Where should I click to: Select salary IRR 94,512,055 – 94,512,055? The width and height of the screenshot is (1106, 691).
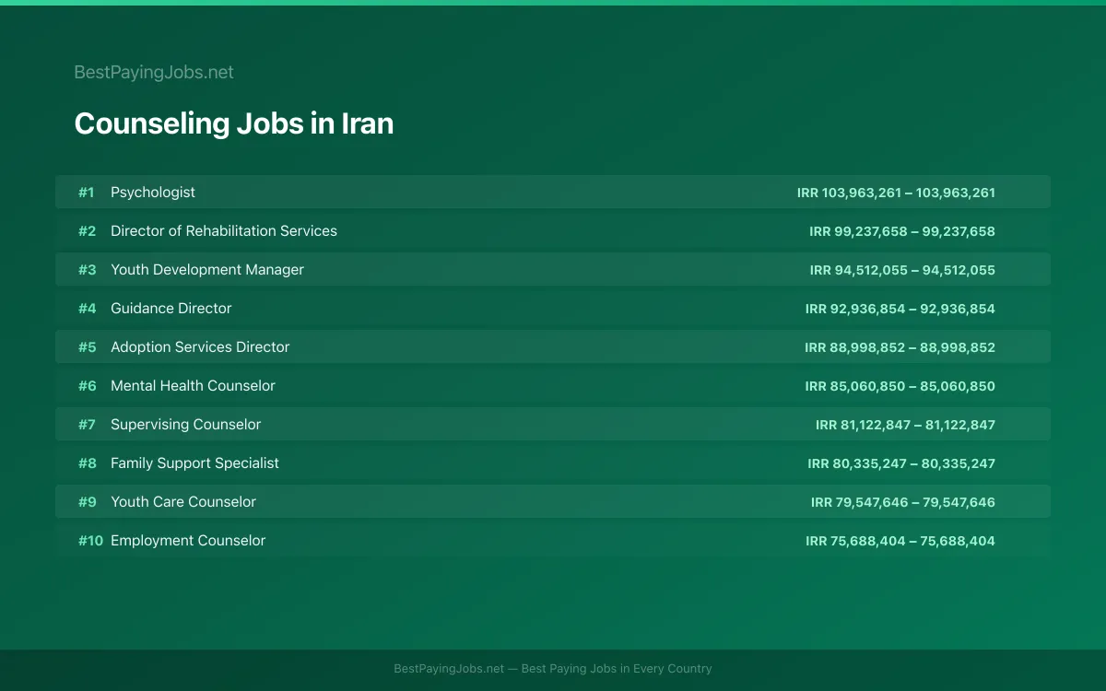point(902,270)
